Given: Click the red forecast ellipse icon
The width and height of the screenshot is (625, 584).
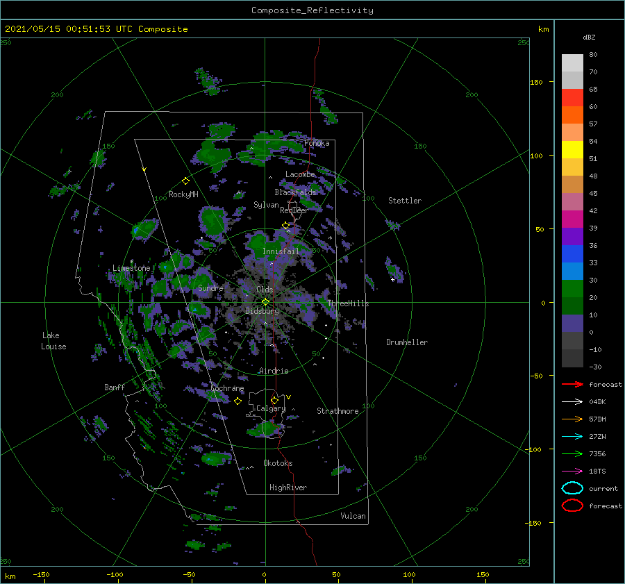Looking at the screenshot, I should coord(572,506).
